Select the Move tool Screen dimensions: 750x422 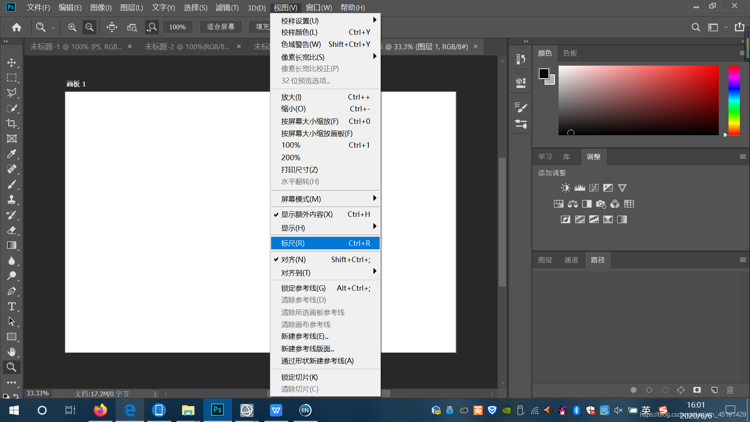(x=12, y=63)
